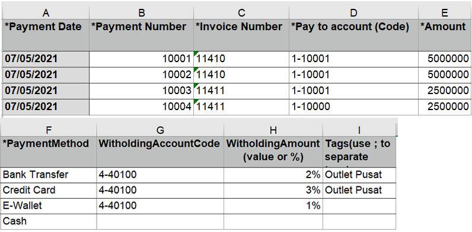Click the *Amount header cell
This screenshot has width=472, height=232.
point(445,35)
